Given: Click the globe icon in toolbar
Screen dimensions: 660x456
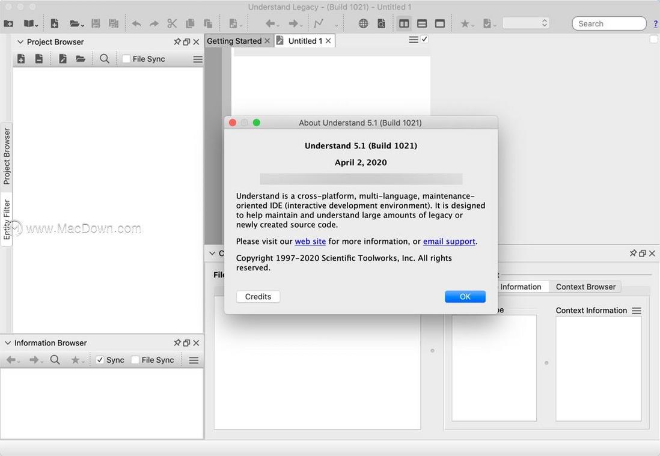Looking at the screenshot, I should point(363,23).
